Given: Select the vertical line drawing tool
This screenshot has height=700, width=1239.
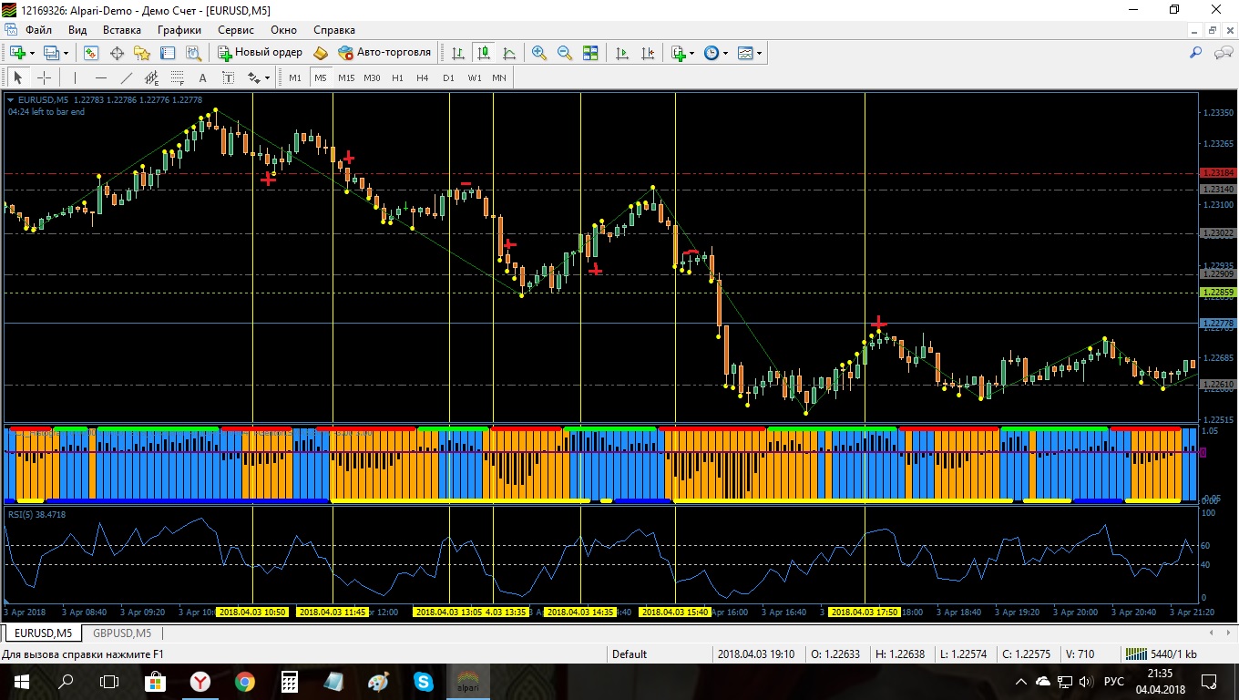Looking at the screenshot, I should (76, 77).
